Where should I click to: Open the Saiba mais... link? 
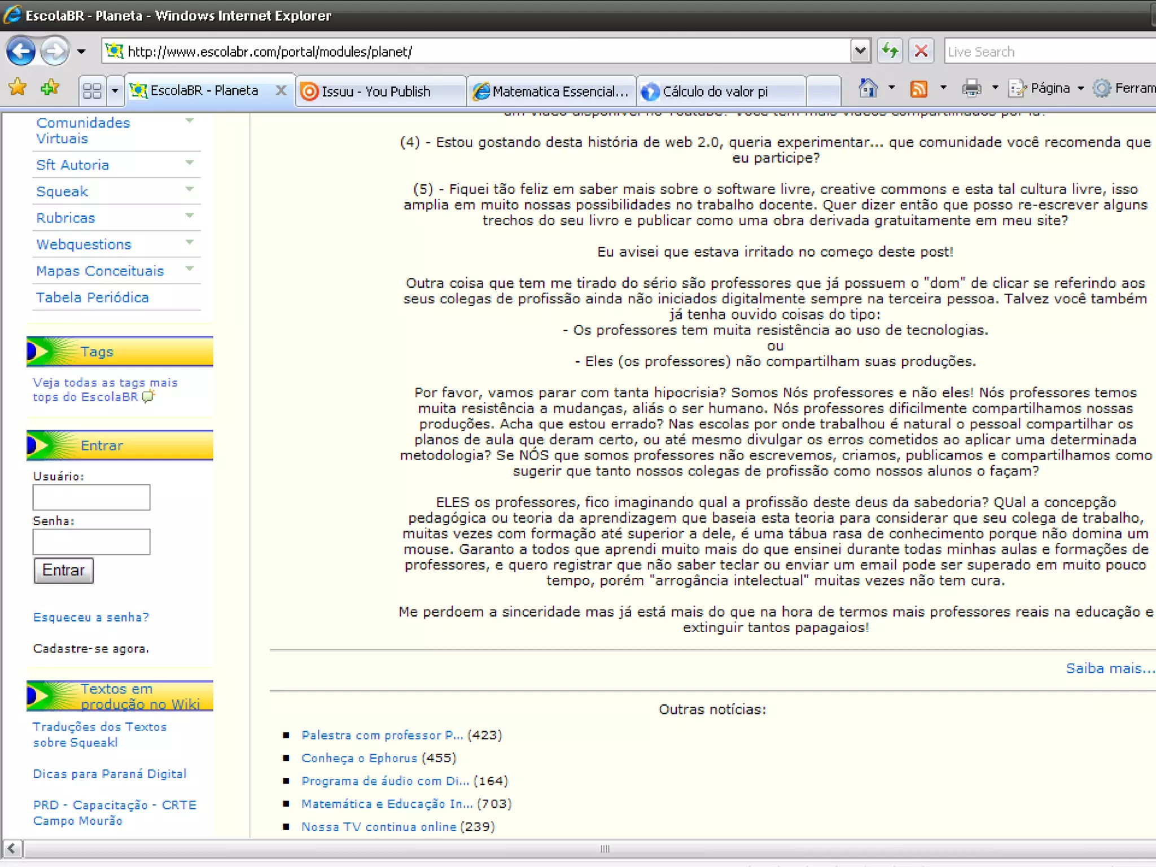coord(1110,668)
